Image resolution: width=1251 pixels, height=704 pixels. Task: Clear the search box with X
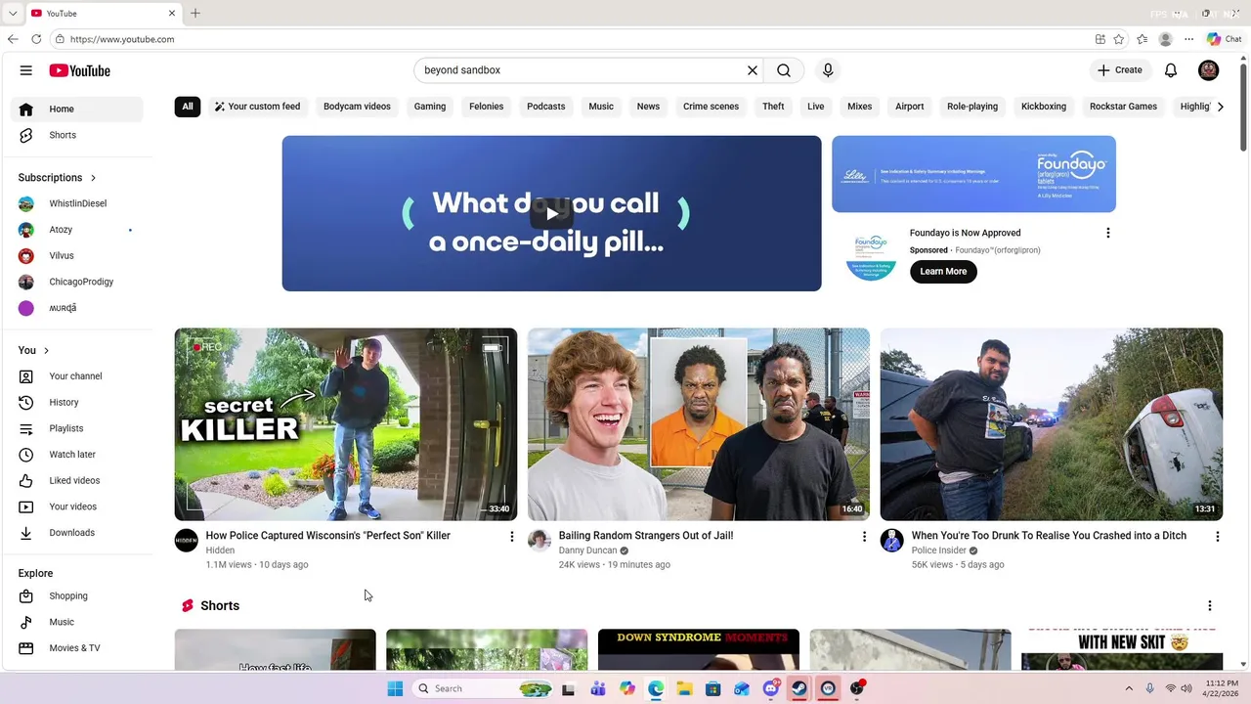(x=753, y=70)
